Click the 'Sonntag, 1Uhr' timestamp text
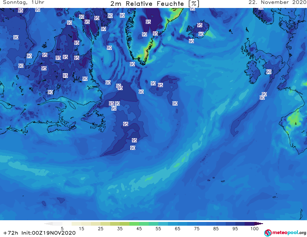Image resolution: width=307 pixels, height=237 pixels. [x=23, y=3]
